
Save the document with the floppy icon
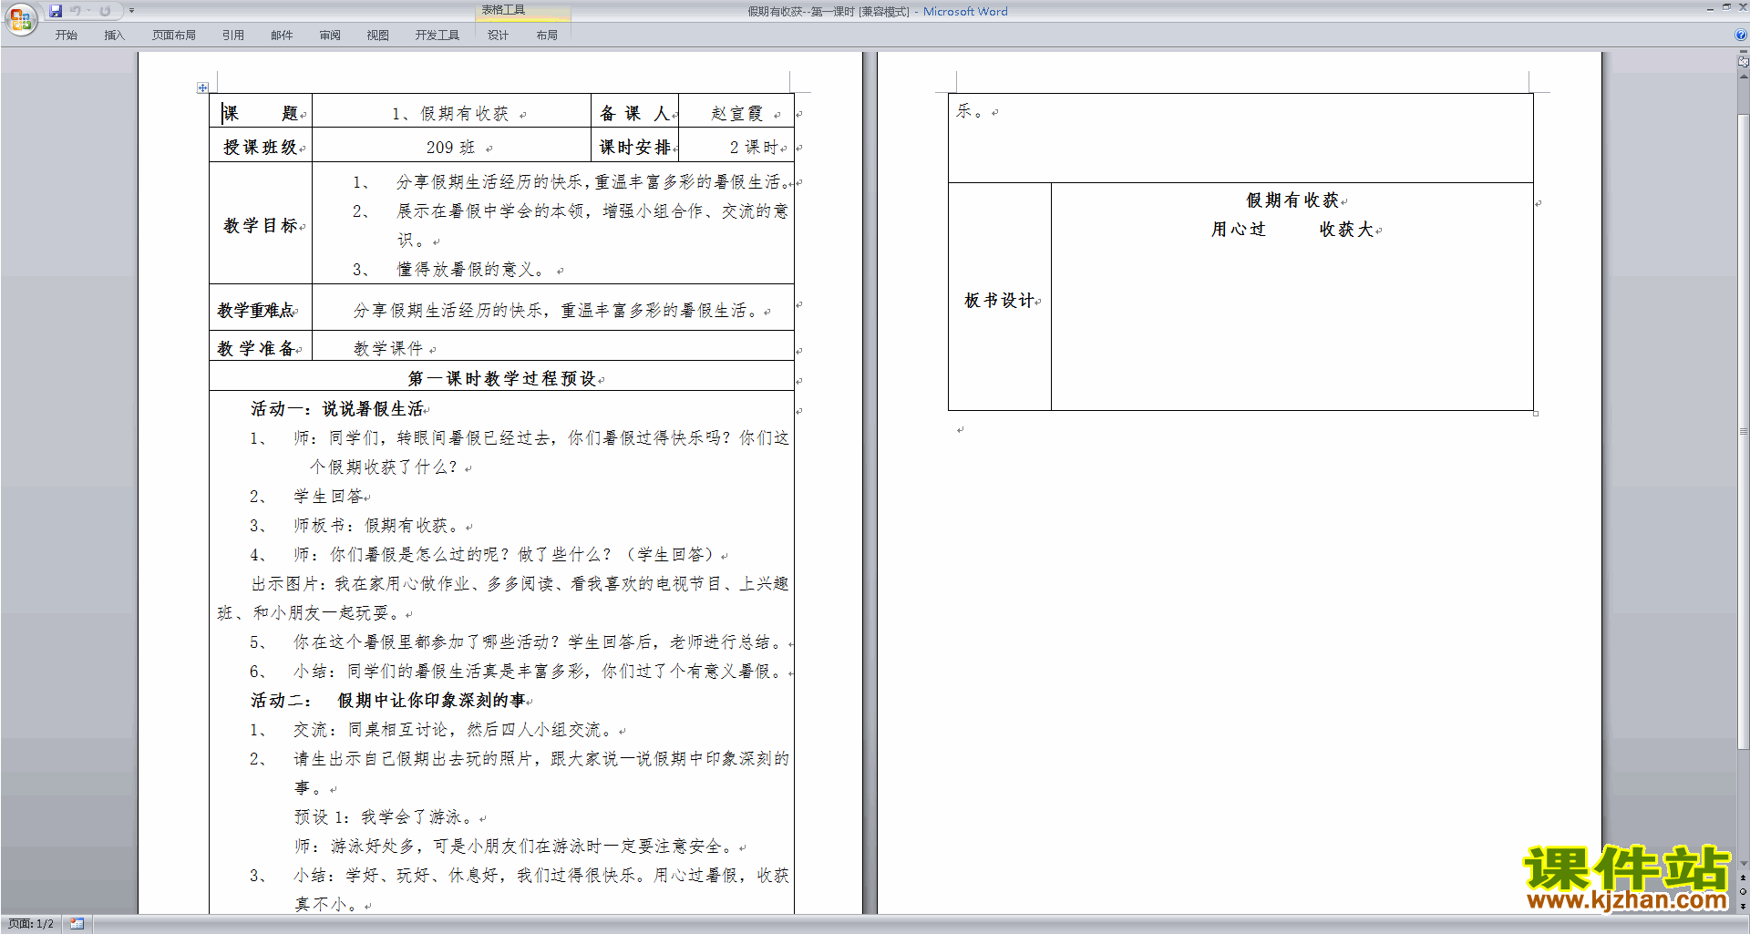click(x=56, y=11)
